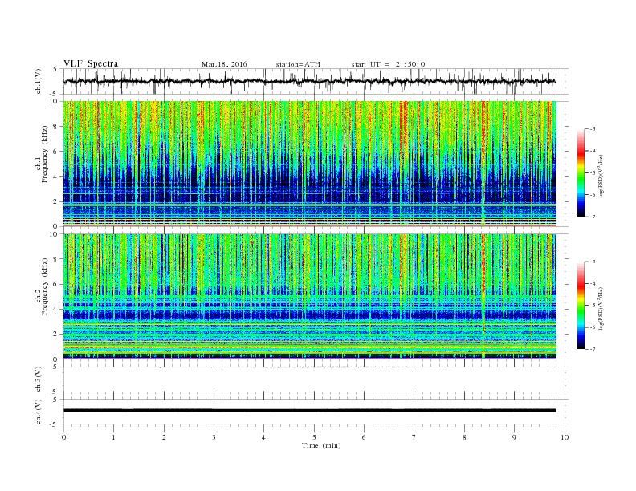Click the "-7" label on ch.1 color bar
The width and height of the screenshot is (636, 491).
[593, 217]
